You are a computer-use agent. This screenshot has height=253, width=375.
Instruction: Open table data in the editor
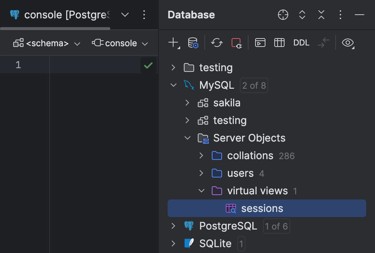(x=279, y=43)
